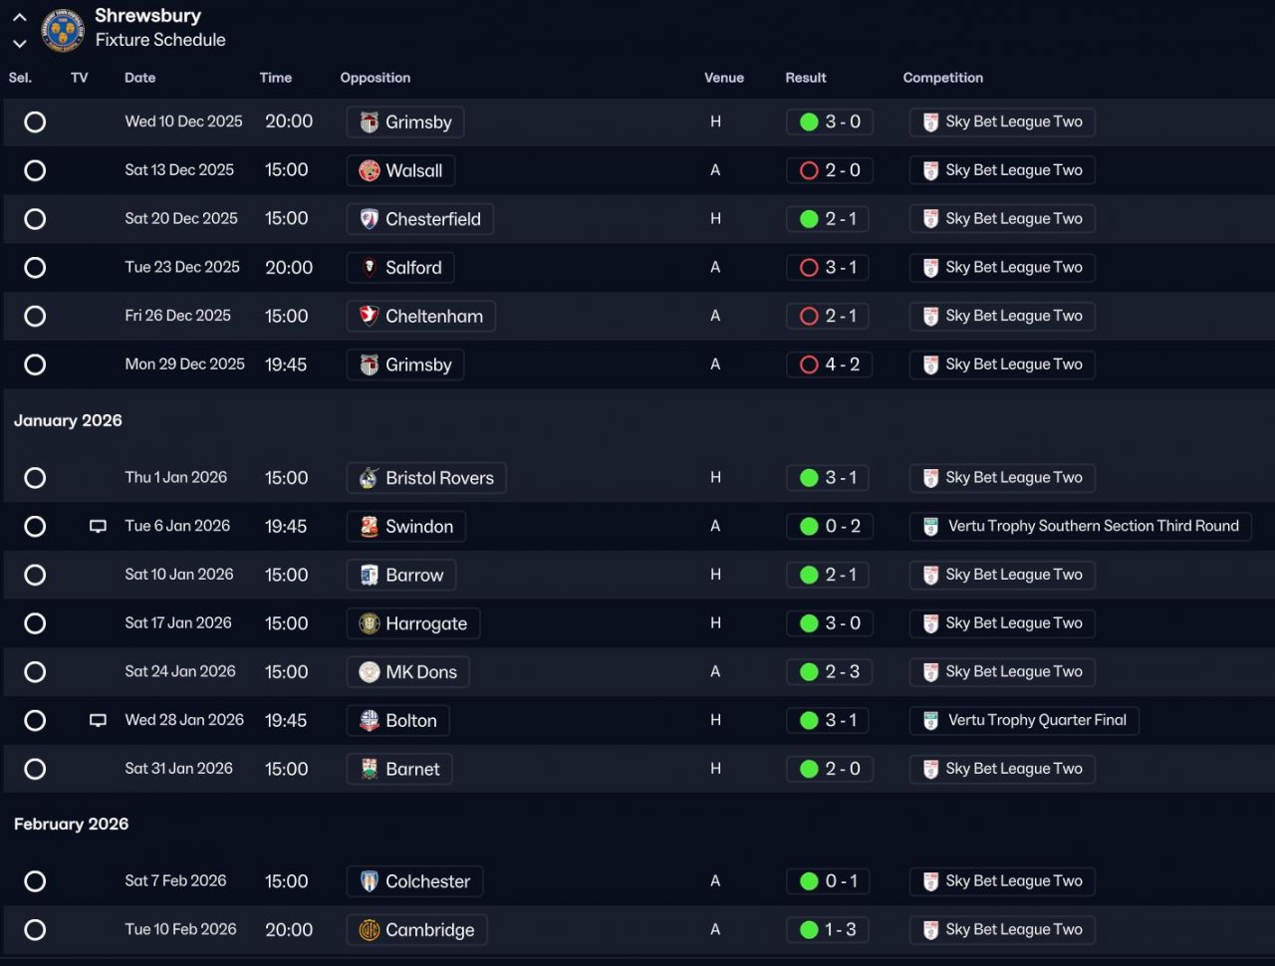This screenshot has height=966, width=1275.
Task: Click the down chevron beside Shrewsbury
Action: click(20, 43)
